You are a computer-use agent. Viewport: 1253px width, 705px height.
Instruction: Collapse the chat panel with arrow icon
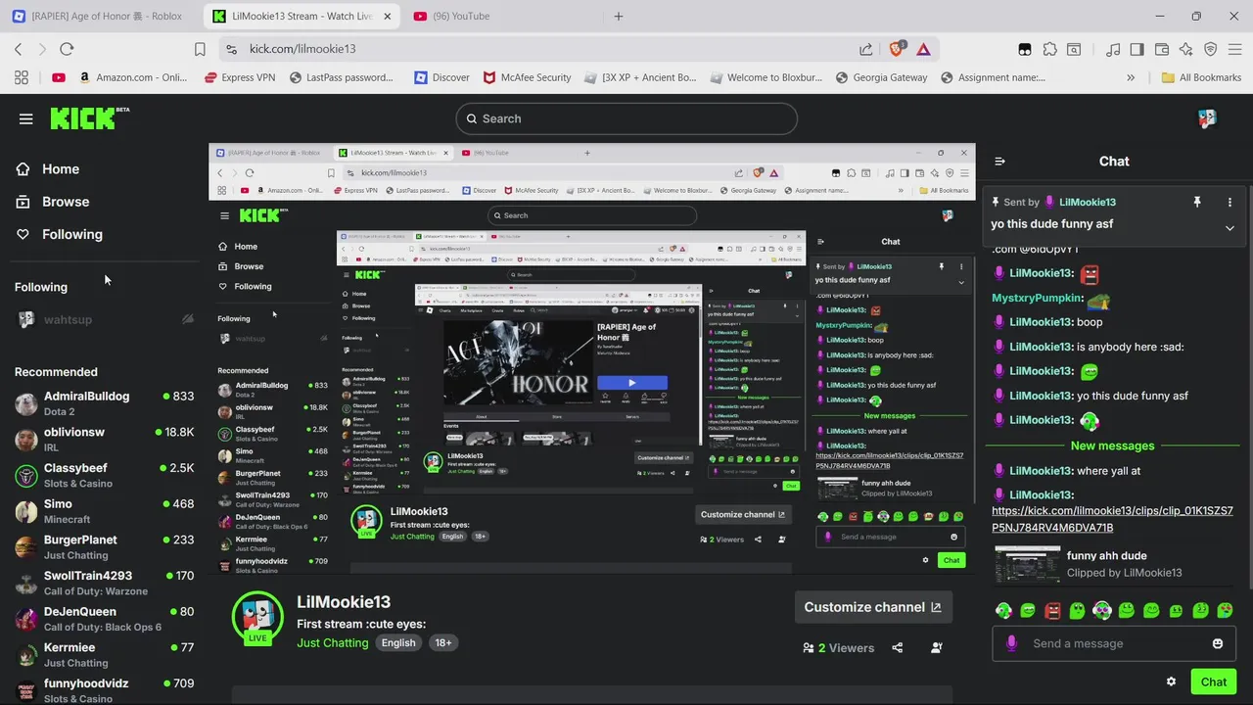999,162
